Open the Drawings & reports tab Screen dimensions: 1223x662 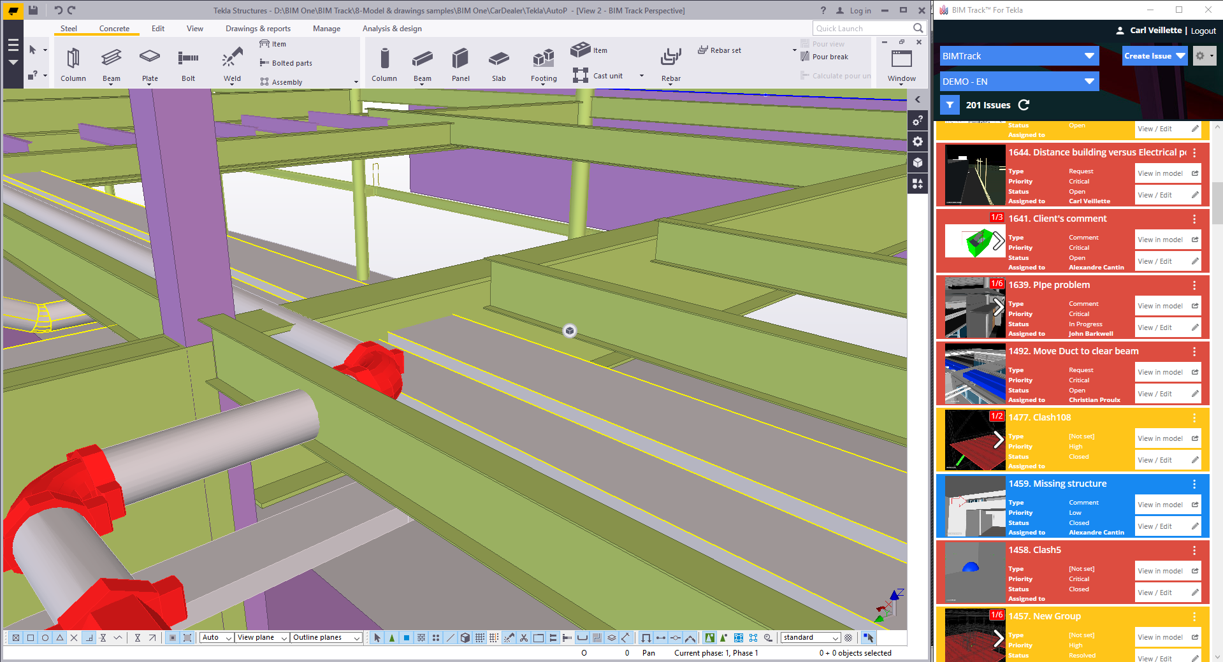click(x=257, y=29)
